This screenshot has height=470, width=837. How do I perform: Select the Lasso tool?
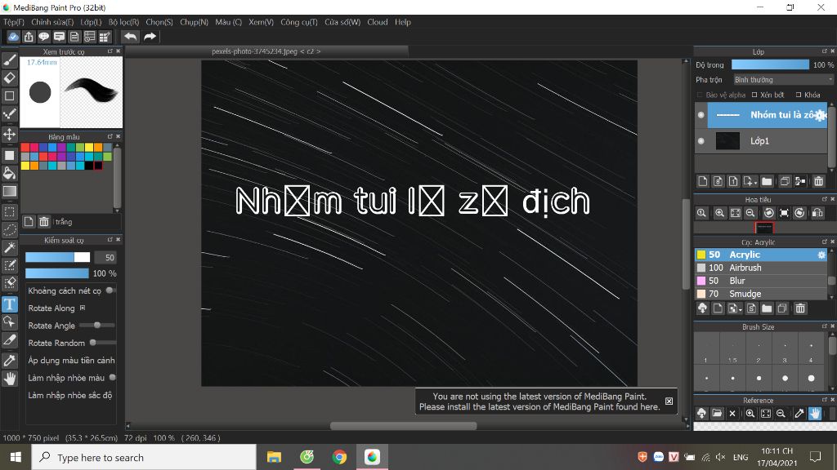tap(10, 229)
